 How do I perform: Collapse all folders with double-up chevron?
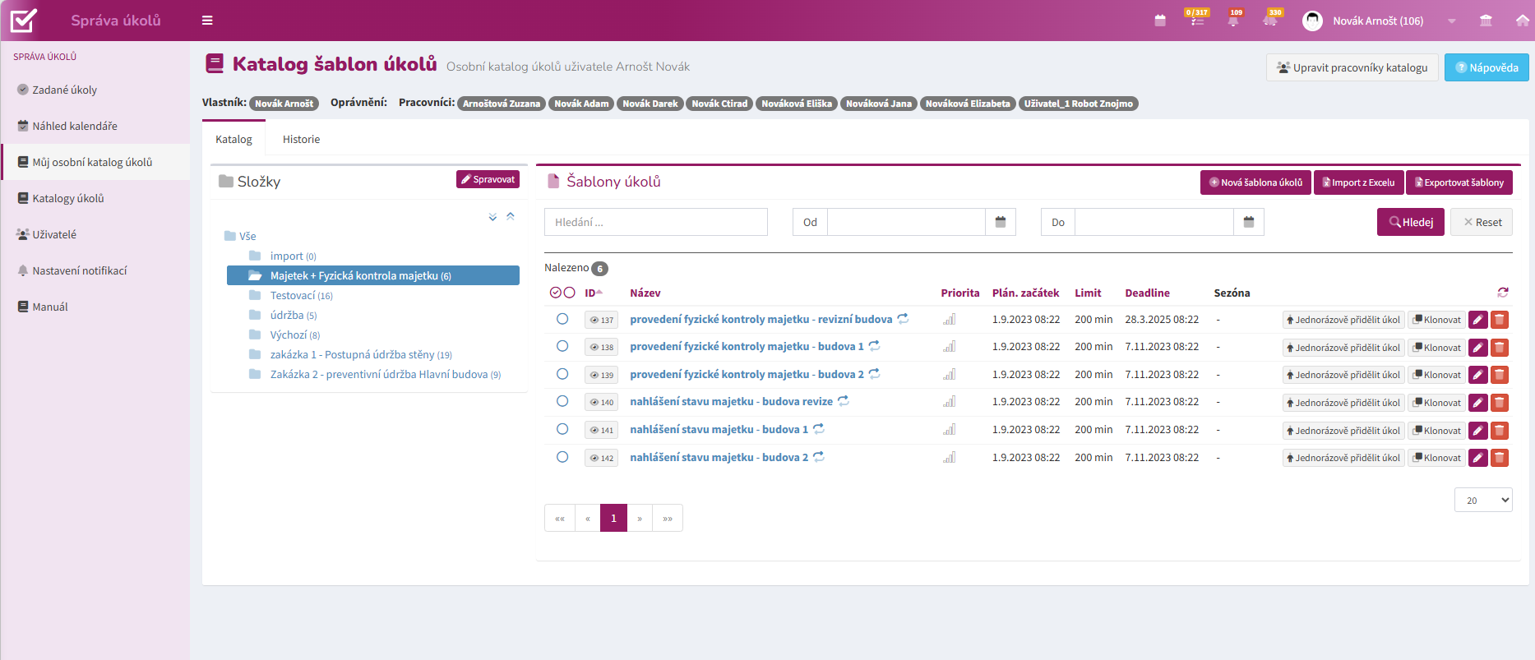(511, 217)
